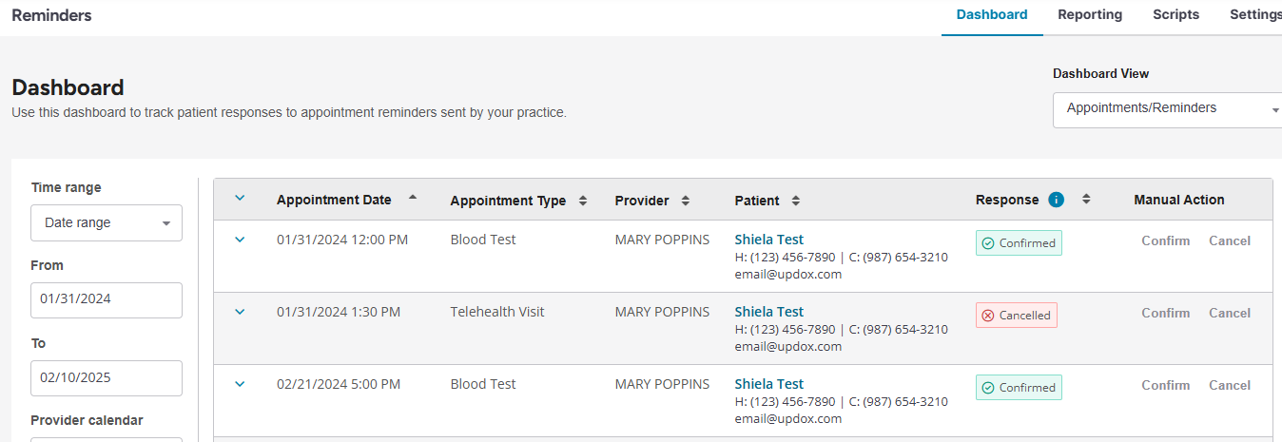Click Confirmed badge for 12:00 PM appointment
Viewport: 1282px width, 442px height.
[x=1019, y=243]
